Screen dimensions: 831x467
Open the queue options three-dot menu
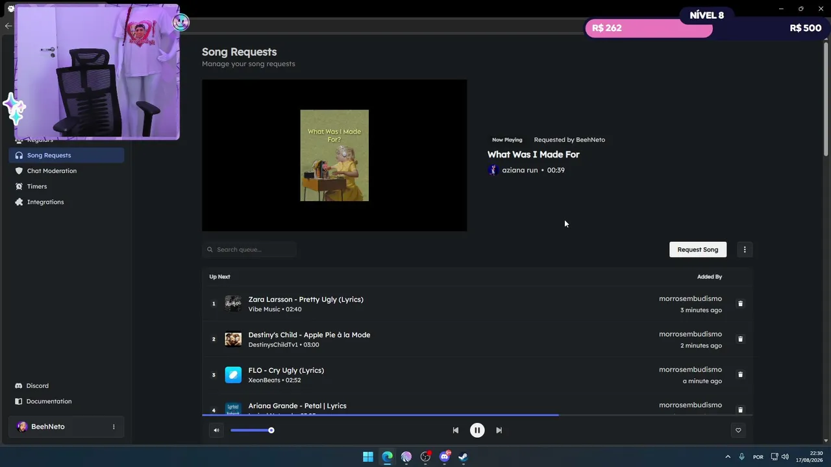tap(745, 250)
